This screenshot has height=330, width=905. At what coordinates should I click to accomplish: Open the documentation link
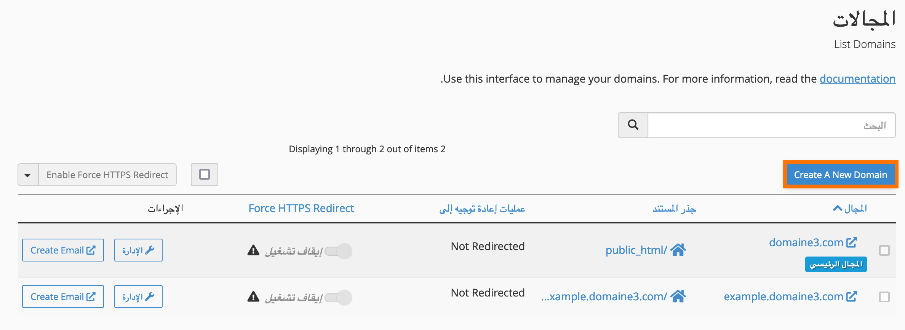[x=857, y=79]
